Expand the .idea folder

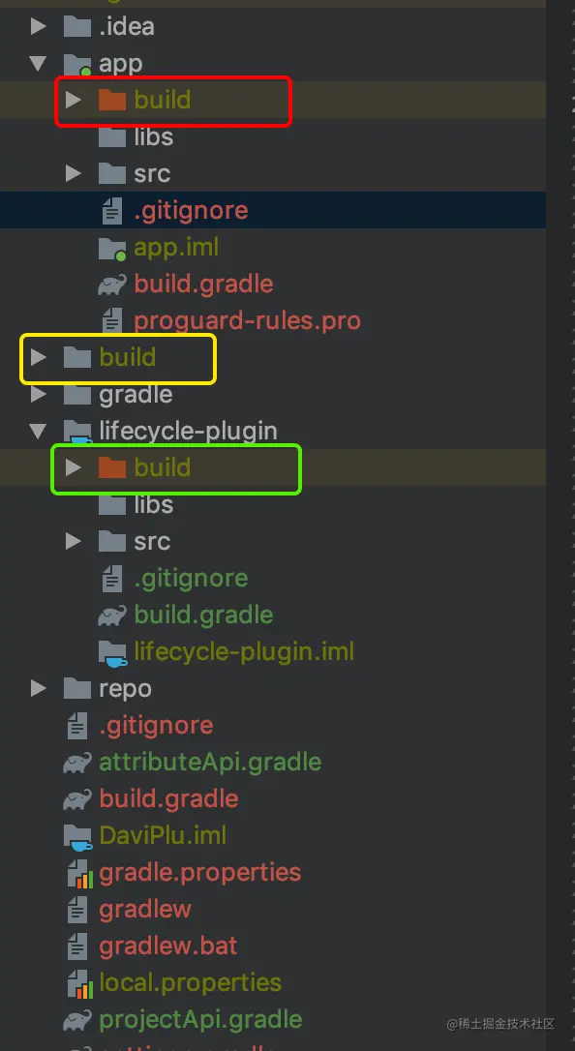(38, 25)
